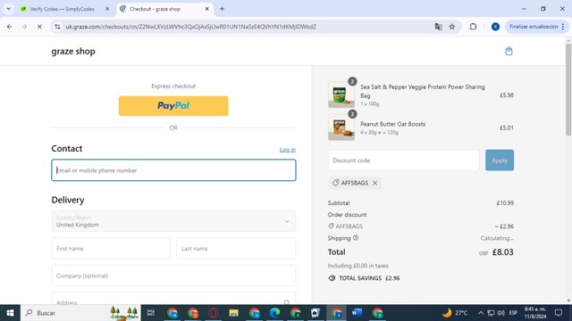Click the graze shop store title
572x321 pixels.
pos(73,52)
